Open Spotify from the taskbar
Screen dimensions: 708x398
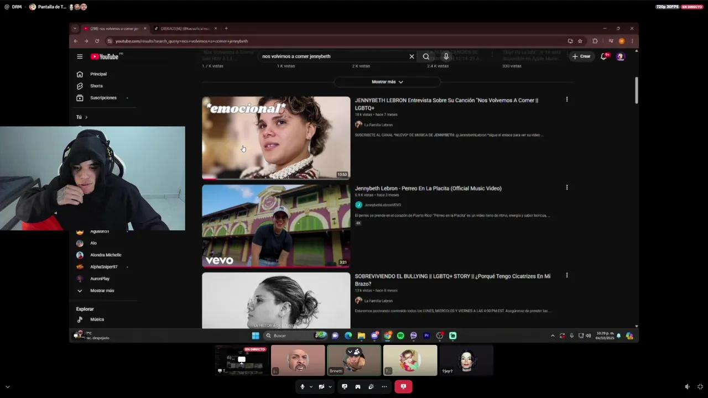400,336
